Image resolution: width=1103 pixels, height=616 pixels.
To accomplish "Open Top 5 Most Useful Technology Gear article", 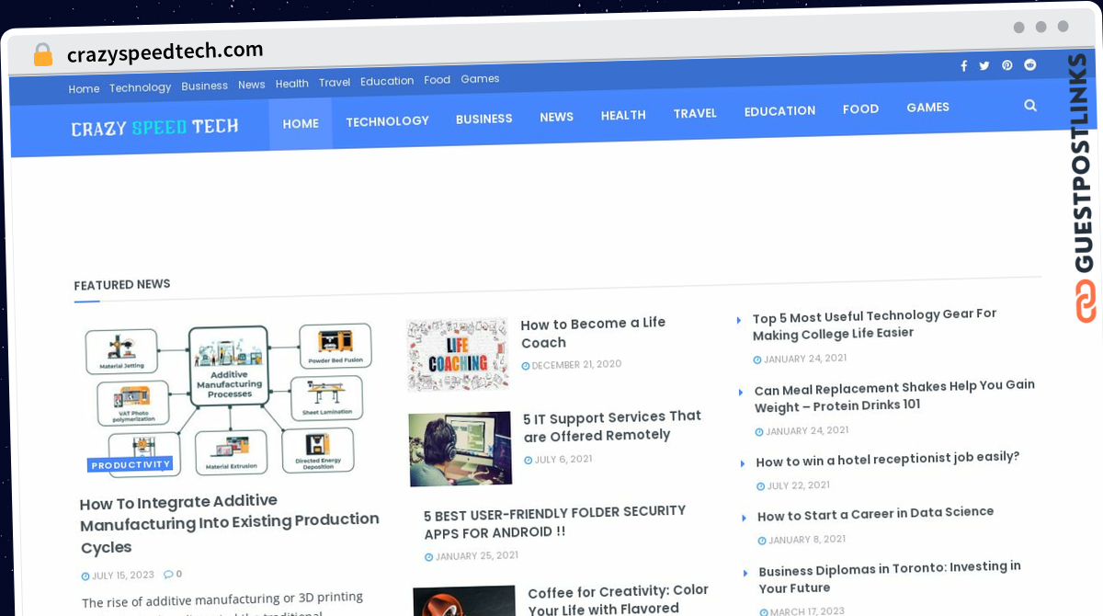I will pyautogui.click(x=874, y=324).
